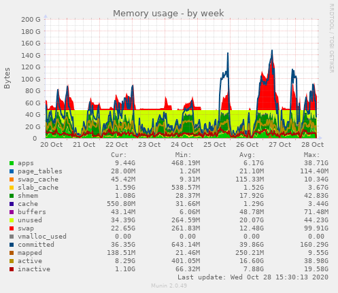Click the page_tables blue legend swatch
This screenshot has height=293, width=338.
[x=12, y=171]
